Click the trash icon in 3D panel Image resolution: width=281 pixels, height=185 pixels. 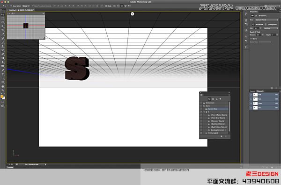(226, 136)
